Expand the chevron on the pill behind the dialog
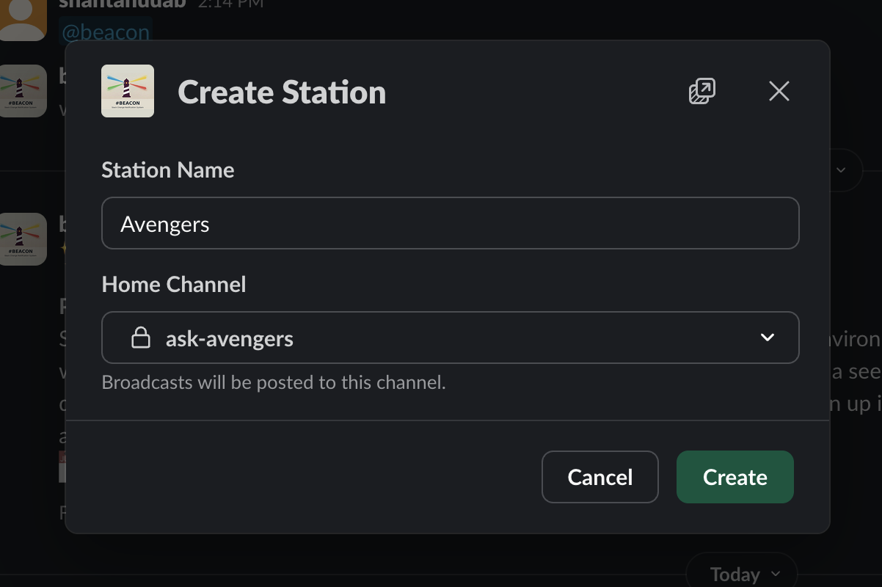This screenshot has height=587, width=882. pos(841,169)
